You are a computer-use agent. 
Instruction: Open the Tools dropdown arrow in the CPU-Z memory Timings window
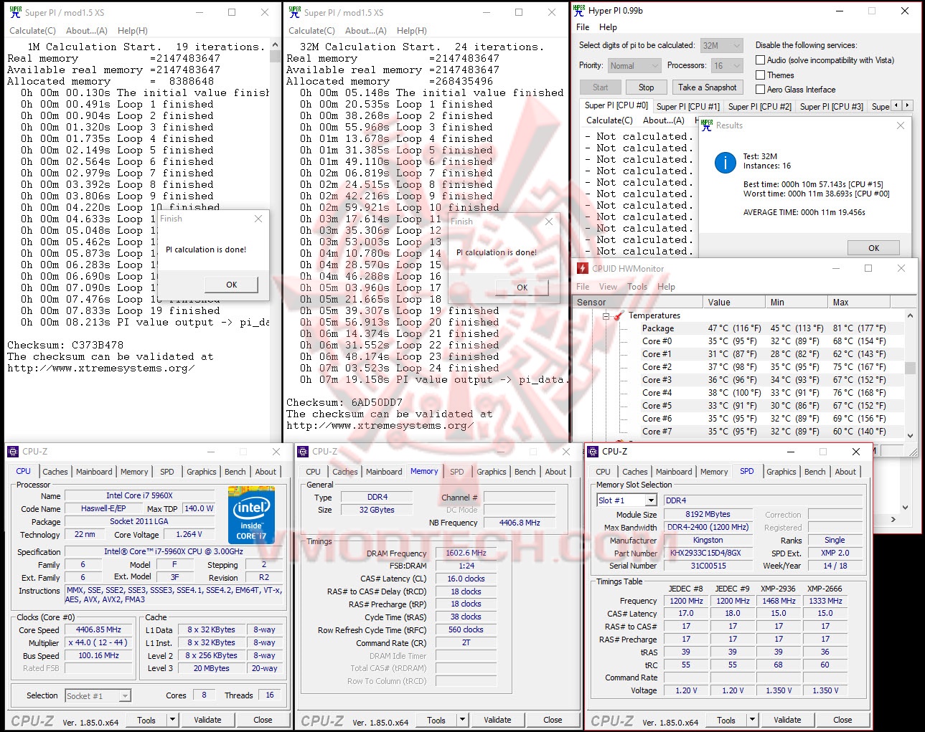(462, 720)
